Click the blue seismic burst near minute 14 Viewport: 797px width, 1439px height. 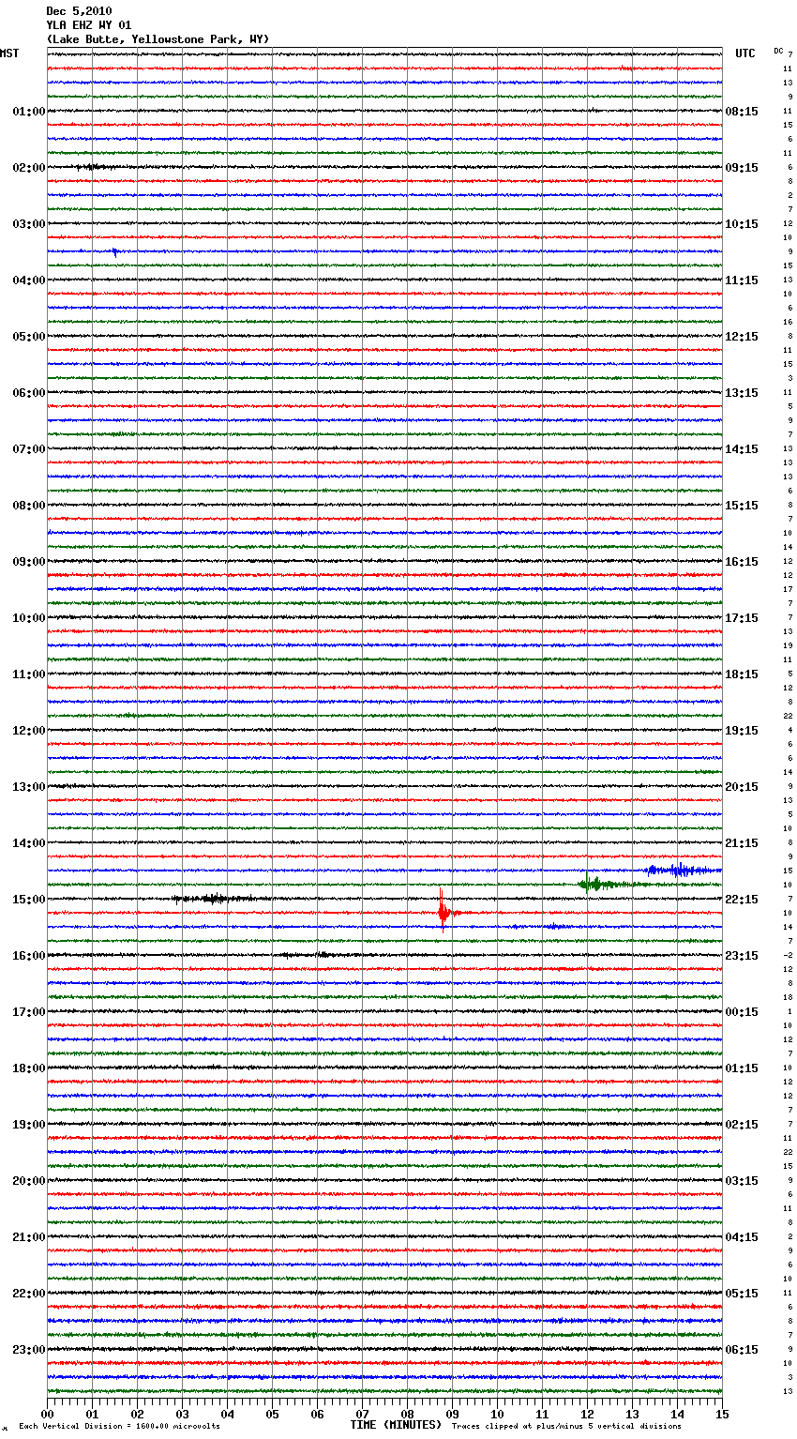click(680, 871)
